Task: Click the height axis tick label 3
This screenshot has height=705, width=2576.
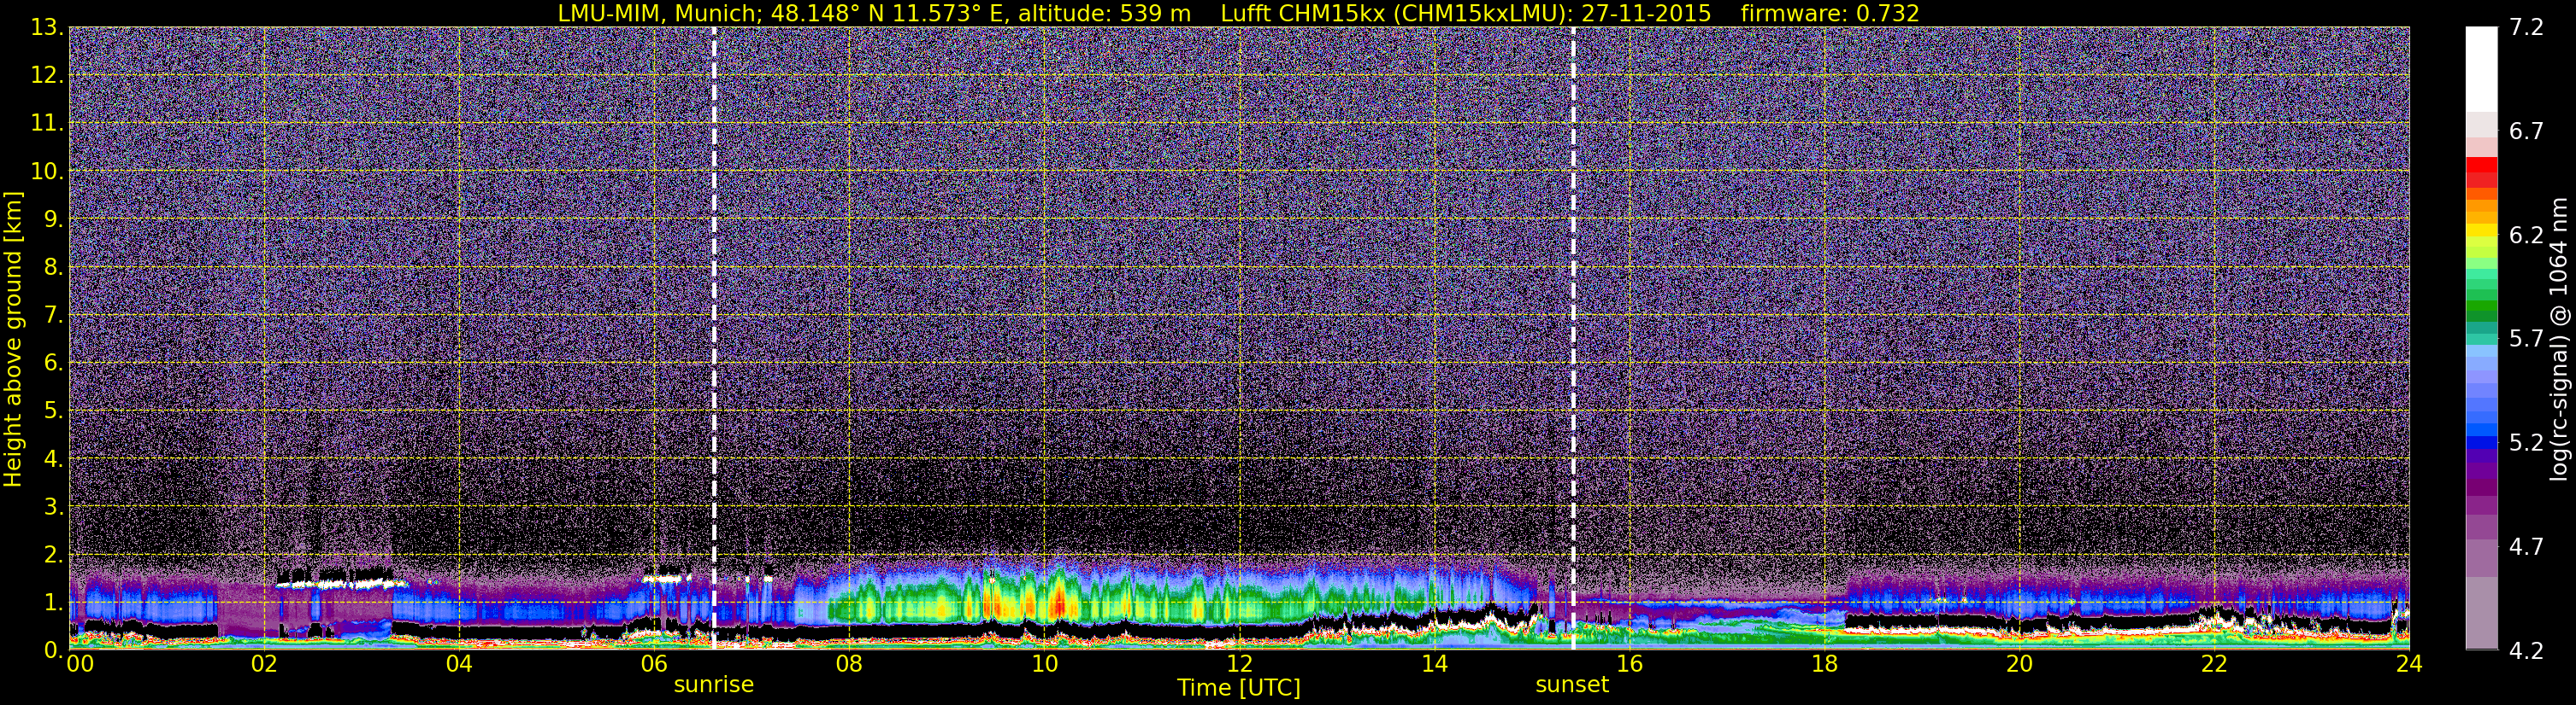Action: pos(52,507)
